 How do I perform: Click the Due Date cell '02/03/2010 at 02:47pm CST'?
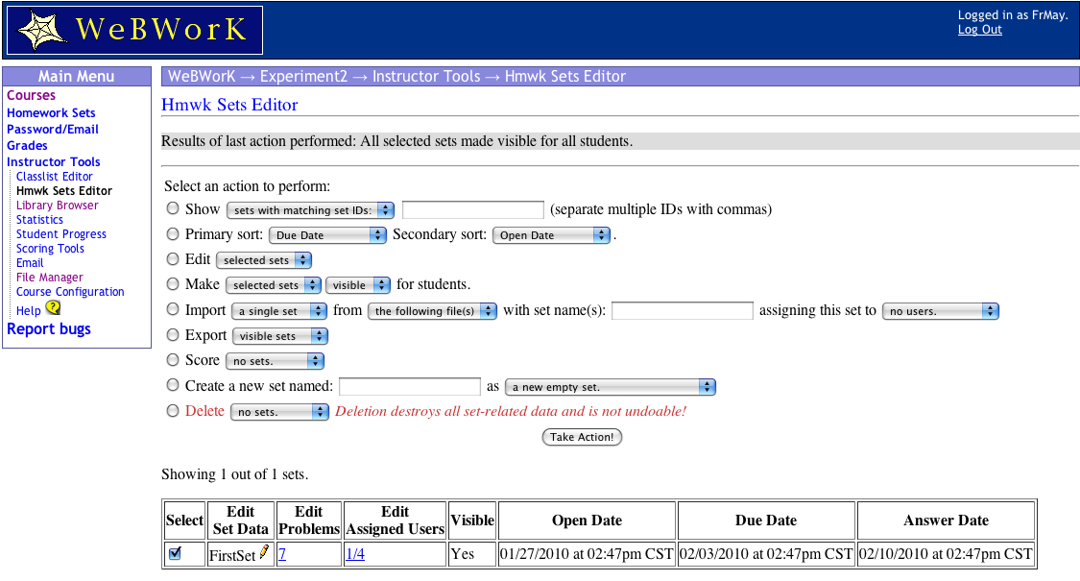767,554
